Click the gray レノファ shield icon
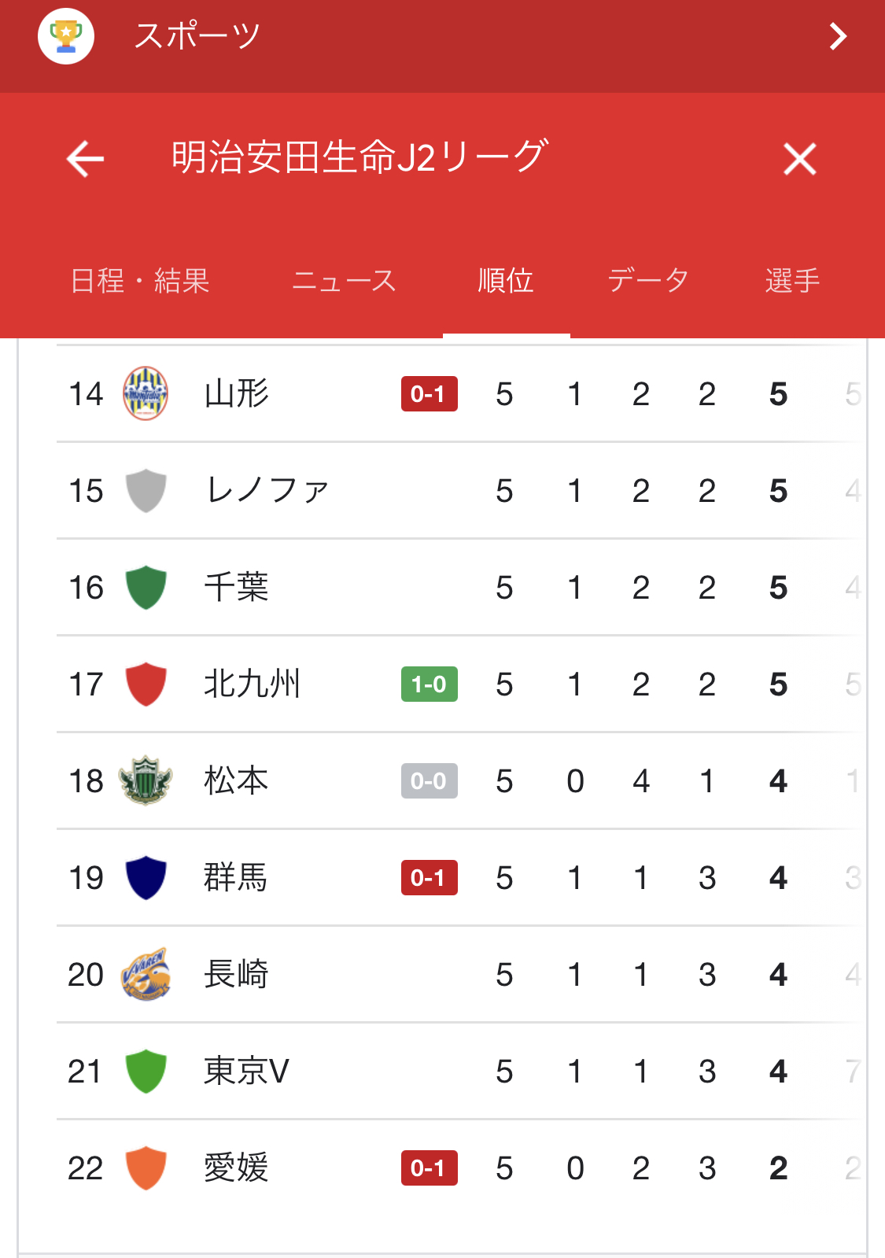This screenshot has height=1258, width=885. (x=146, y=490)
